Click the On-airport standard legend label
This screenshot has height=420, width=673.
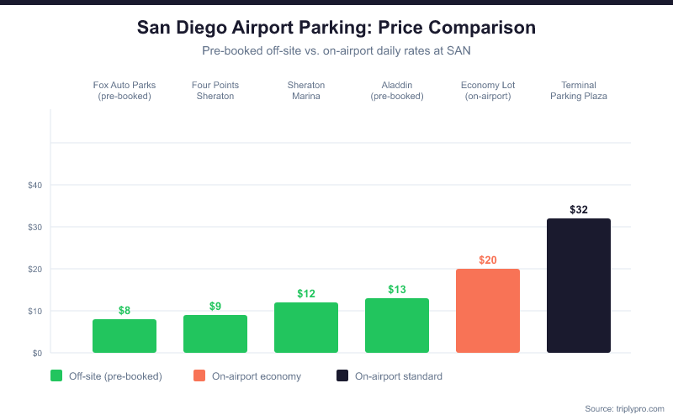(398, 375)
